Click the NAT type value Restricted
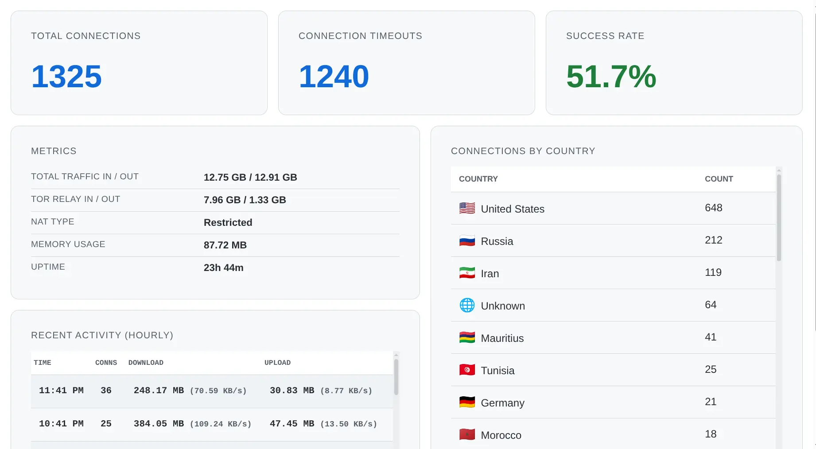 [x=228, y=222]
